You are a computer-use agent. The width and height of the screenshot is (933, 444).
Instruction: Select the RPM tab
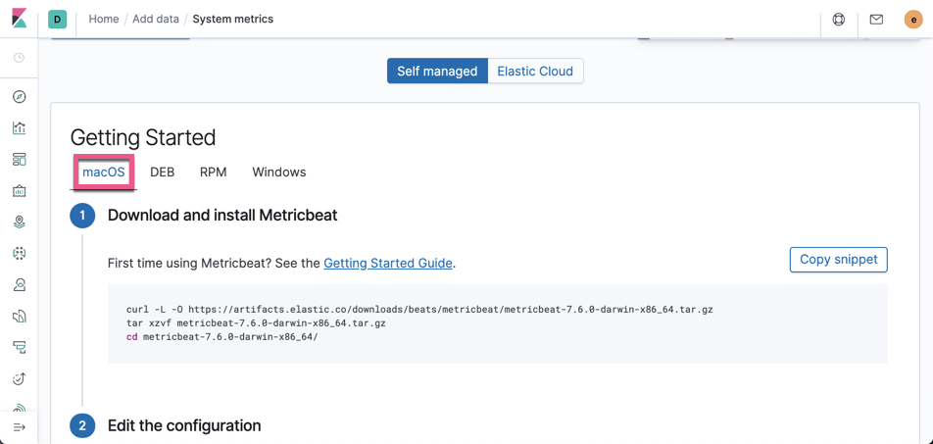click(x=213, y=172)
